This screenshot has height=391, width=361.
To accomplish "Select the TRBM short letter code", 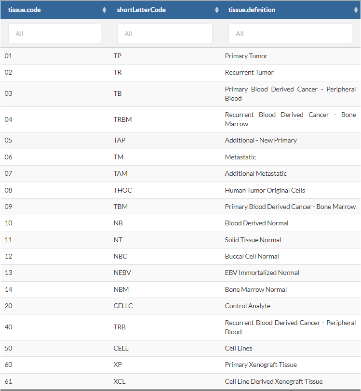I will tap(122, 119).
